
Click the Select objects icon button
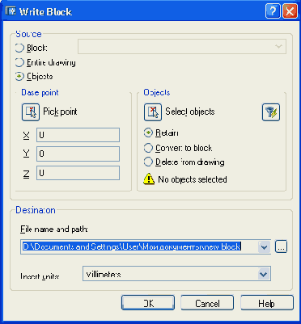[x=153, y=112]
